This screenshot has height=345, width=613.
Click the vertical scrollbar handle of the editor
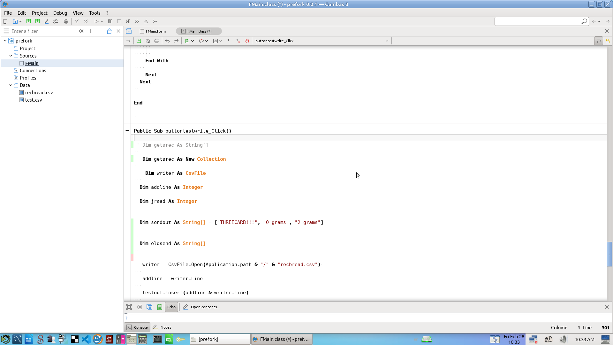(x=609, y=254)
